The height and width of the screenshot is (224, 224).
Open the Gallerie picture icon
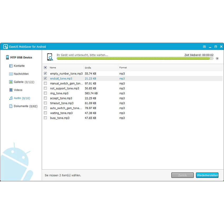click(x=11, y=82)
